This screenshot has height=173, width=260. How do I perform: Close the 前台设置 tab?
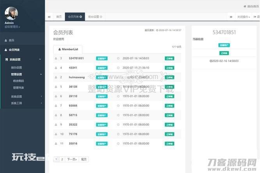pos(101,17)
